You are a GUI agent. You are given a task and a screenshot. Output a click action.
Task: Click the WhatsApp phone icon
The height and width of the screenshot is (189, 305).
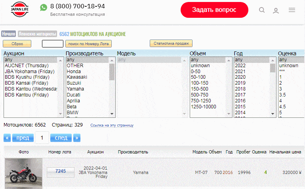click(x=44, y=7)
